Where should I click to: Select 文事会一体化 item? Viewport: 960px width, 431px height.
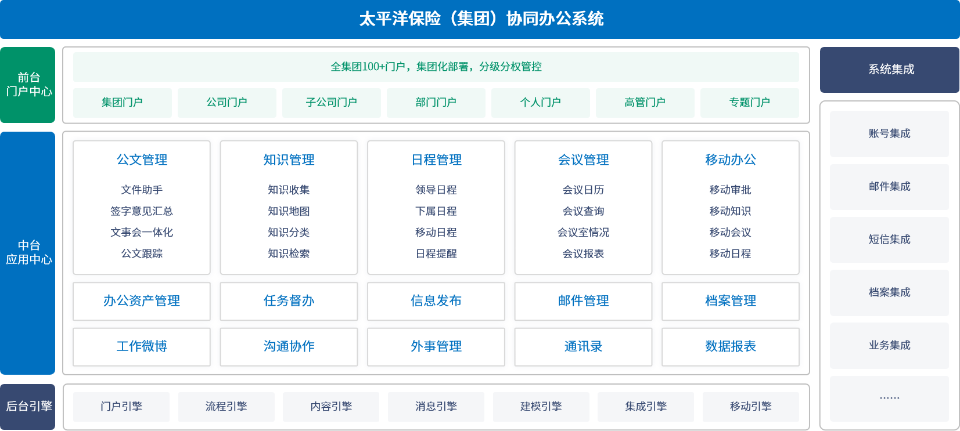[142, 232]
